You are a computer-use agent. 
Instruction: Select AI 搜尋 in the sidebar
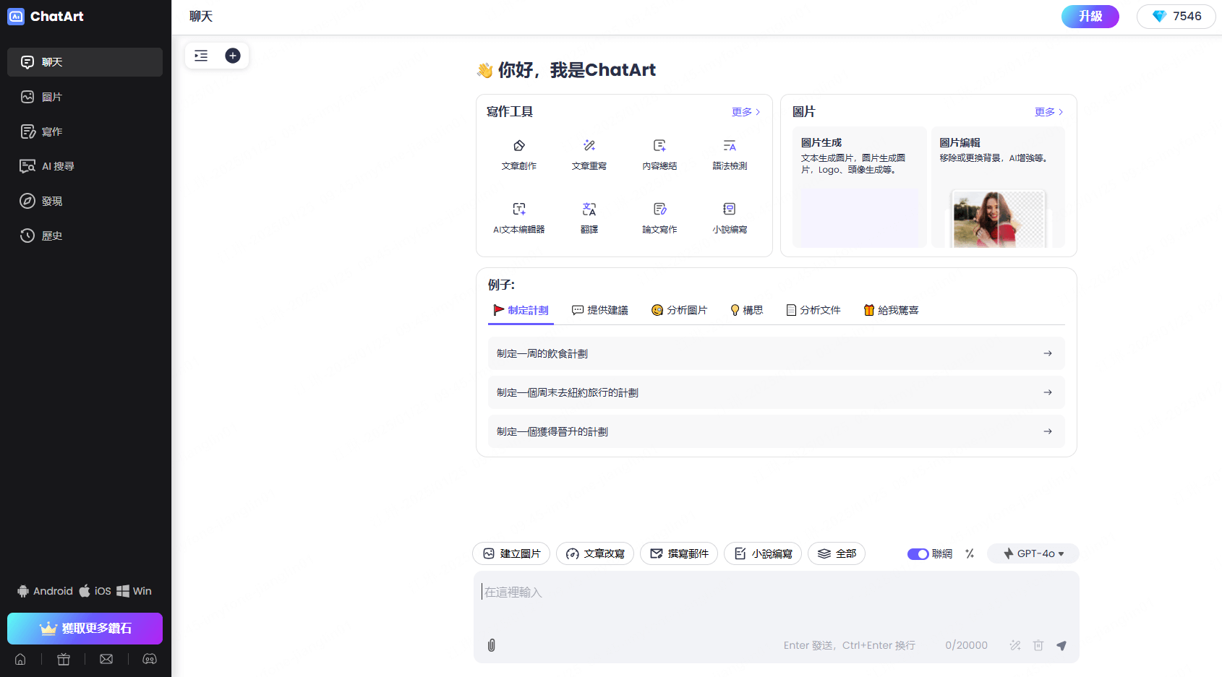coord(85,166)
